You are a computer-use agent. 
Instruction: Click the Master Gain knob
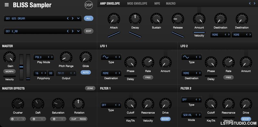coord(10,58)
